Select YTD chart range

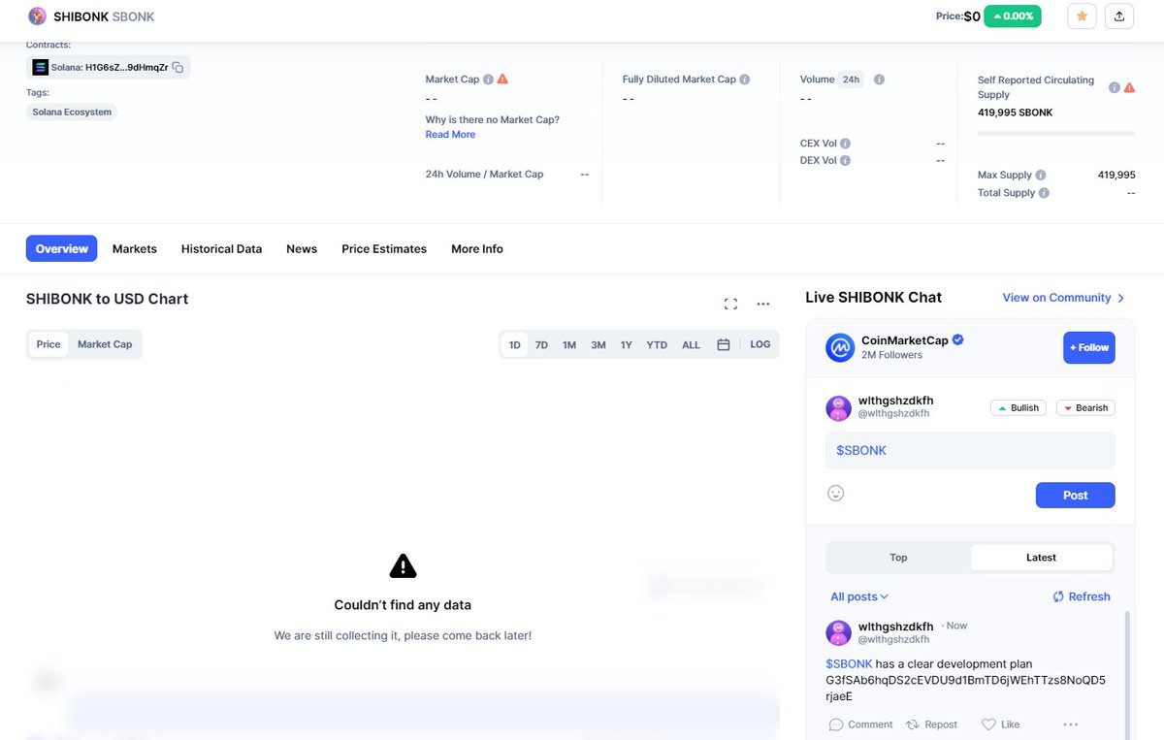657,344
